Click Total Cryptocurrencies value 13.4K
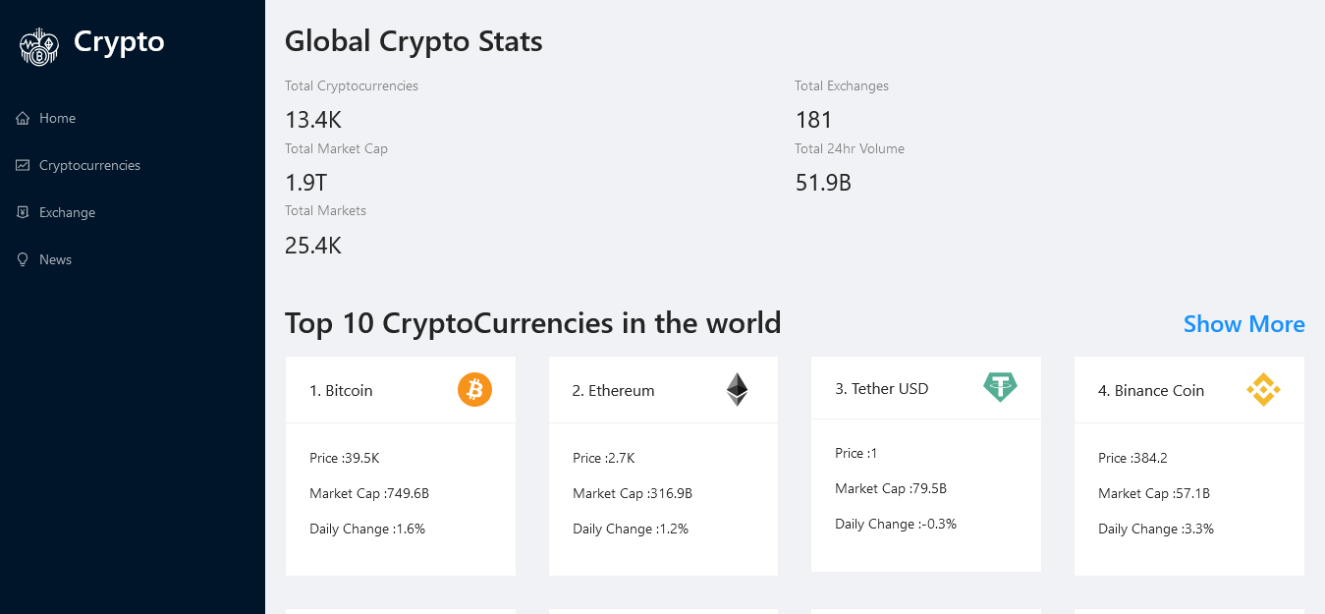The width and height of the screenshot is (1325, 614). point(313,120)
